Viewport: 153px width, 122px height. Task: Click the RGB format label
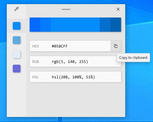point(36,62)
